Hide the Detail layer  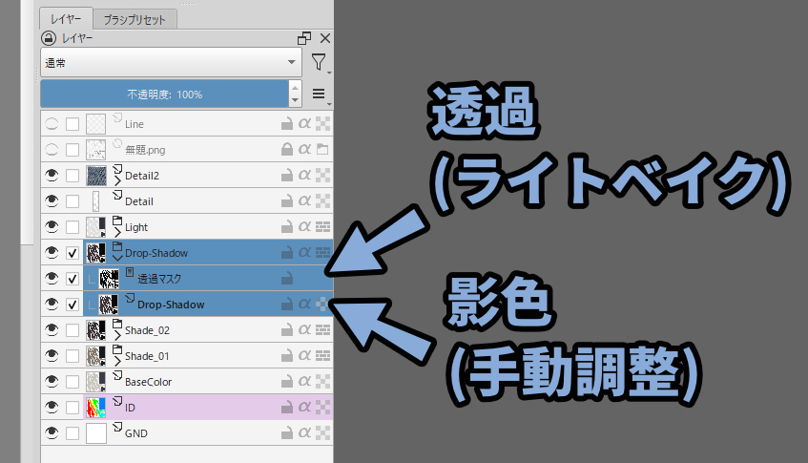[x=52, y=201]
